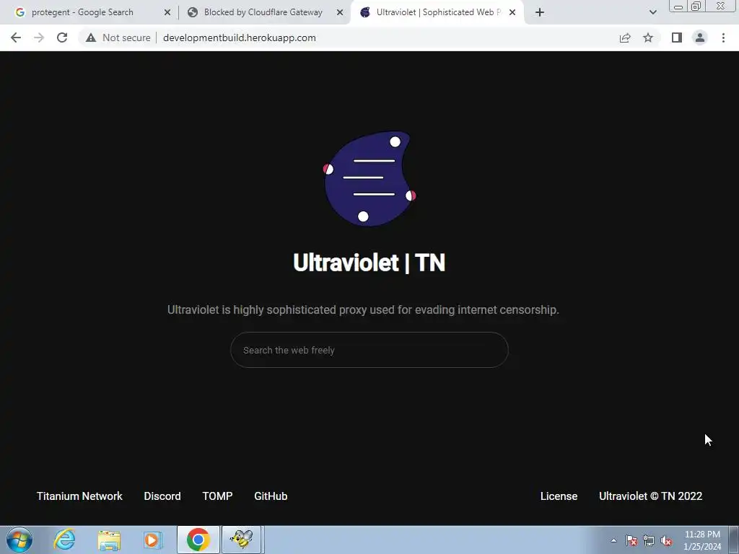Click the Search the web freely field

[x=369, y=350]
